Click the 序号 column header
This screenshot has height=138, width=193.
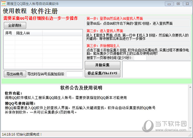9,33
